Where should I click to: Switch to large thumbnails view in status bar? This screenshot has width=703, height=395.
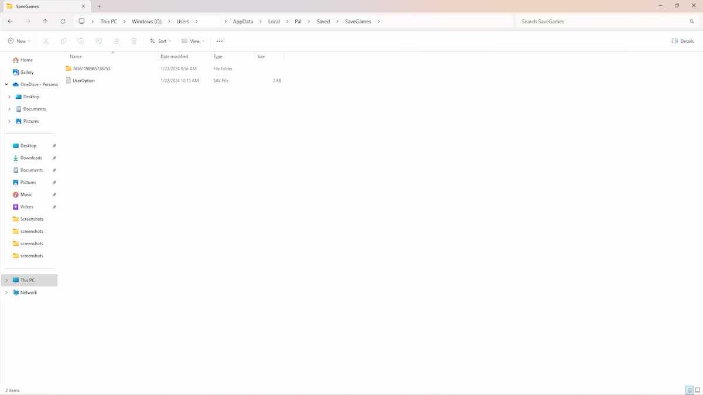pos(697,390)
